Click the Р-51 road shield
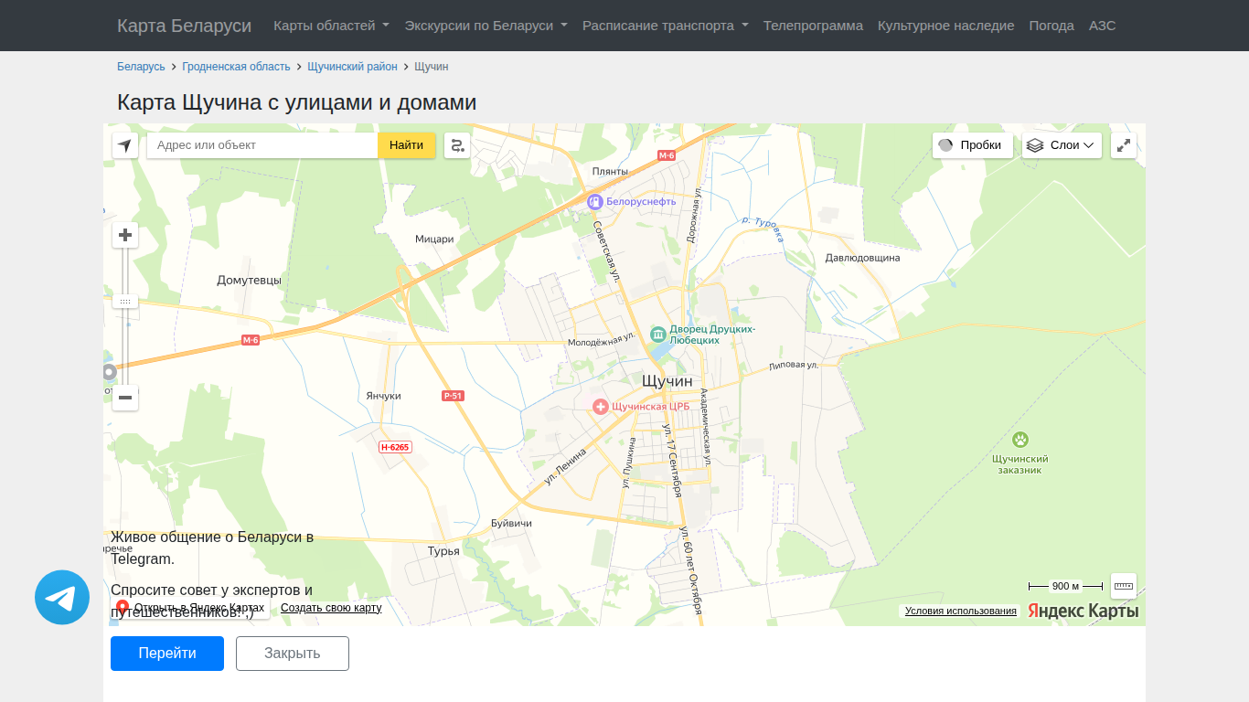Image resolution: width=1249 pixels, height=702 pixels. [453, 396]
